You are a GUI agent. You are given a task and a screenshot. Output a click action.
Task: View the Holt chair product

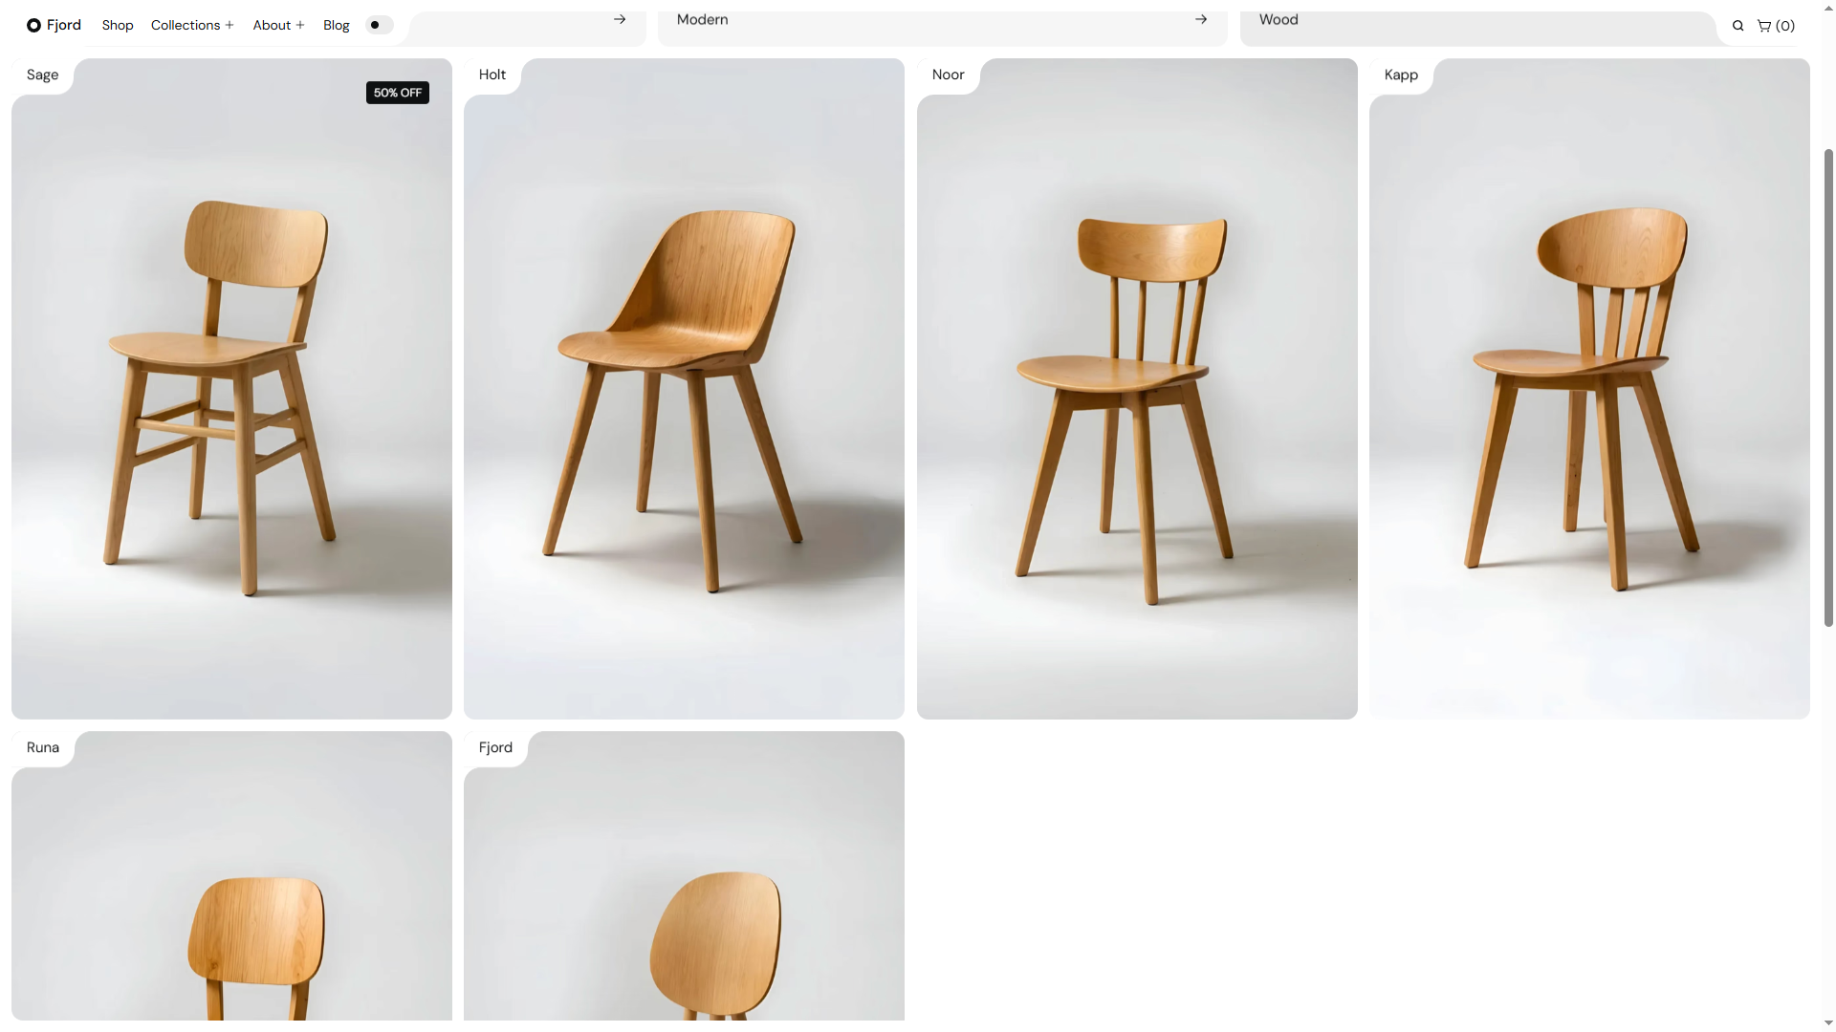(x=684, y=389)
